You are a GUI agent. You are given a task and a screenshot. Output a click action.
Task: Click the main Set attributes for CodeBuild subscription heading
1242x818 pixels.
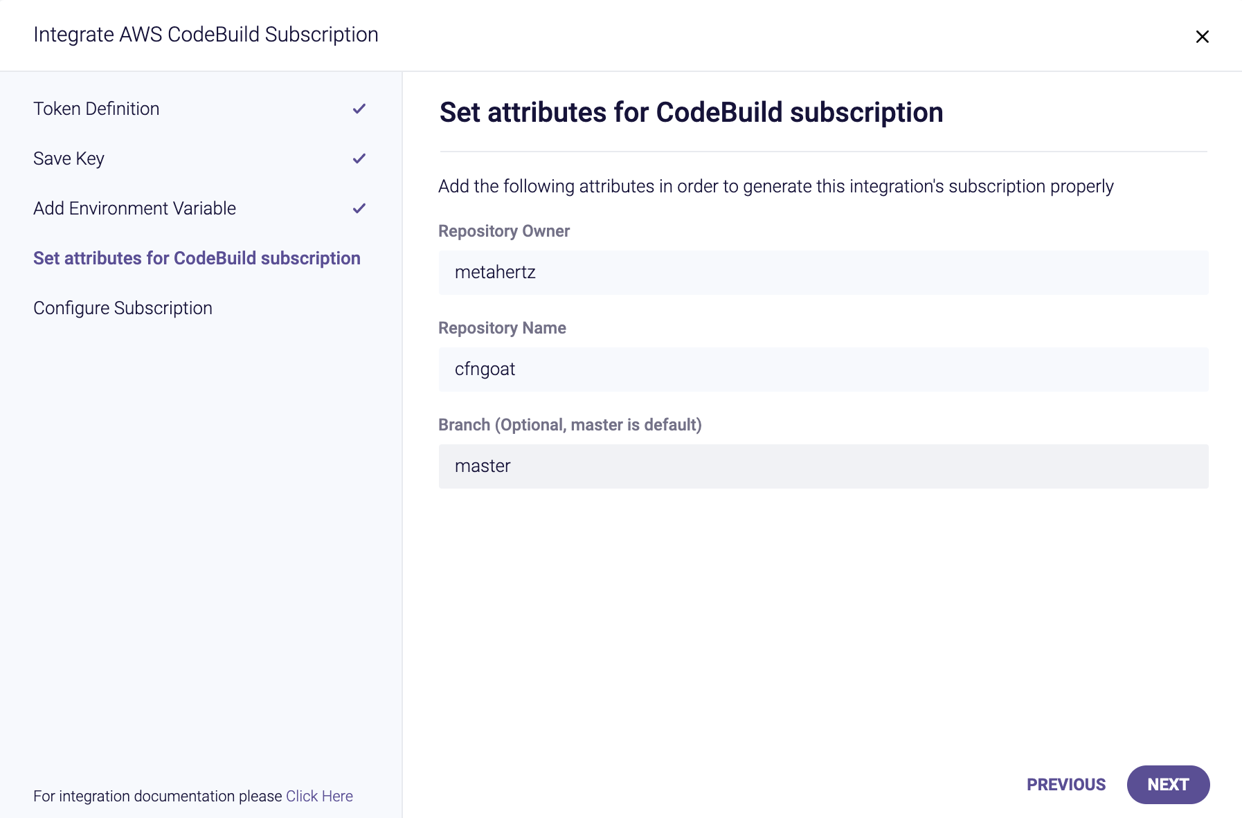(x=691, y=113)
